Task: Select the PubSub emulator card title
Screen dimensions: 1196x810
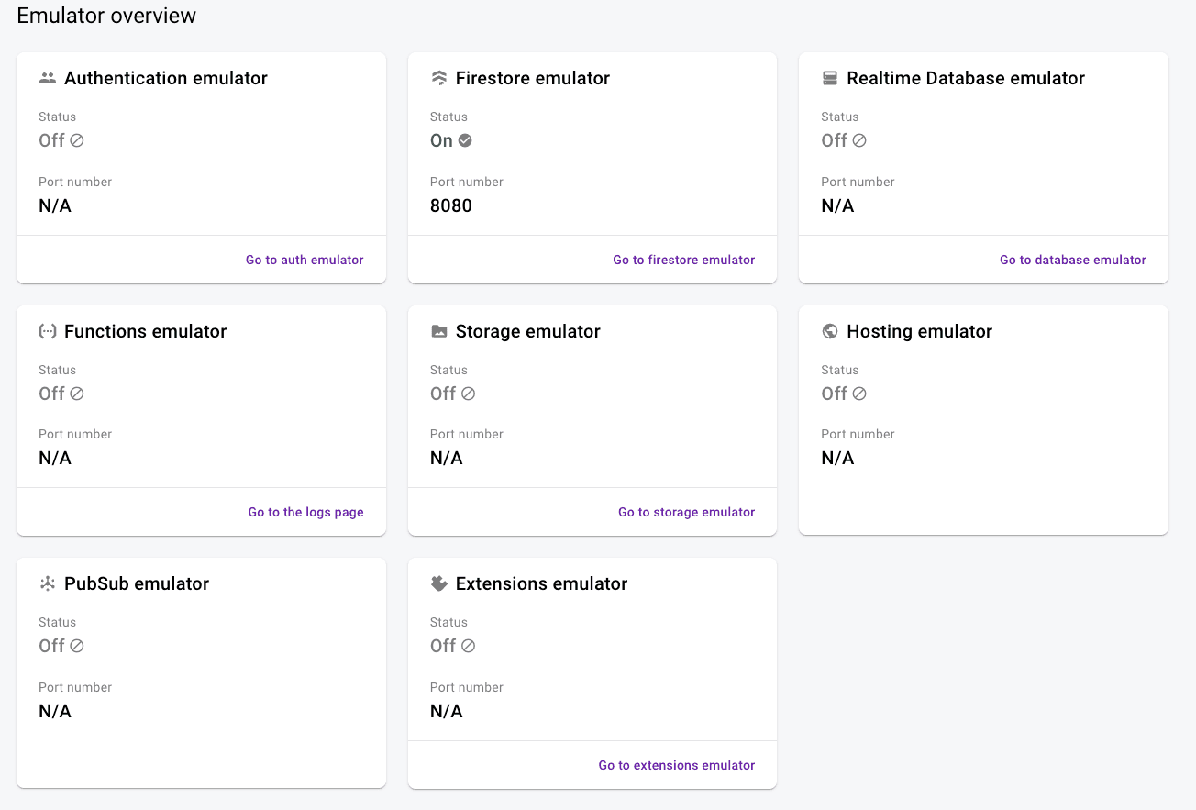Action: tap(137, 584)
